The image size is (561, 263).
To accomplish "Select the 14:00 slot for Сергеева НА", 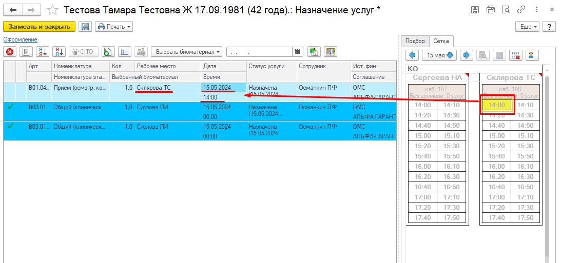I will [x=423, y=105].
